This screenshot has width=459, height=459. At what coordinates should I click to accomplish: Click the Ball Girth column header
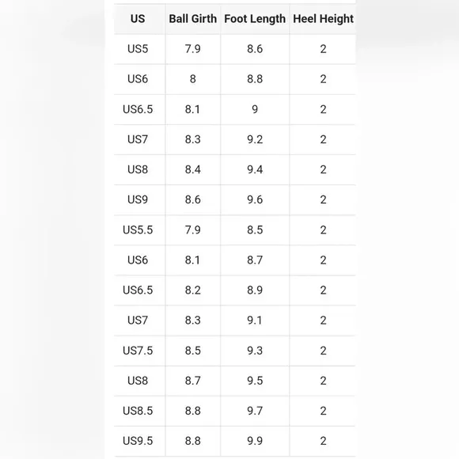click(192, 19)
